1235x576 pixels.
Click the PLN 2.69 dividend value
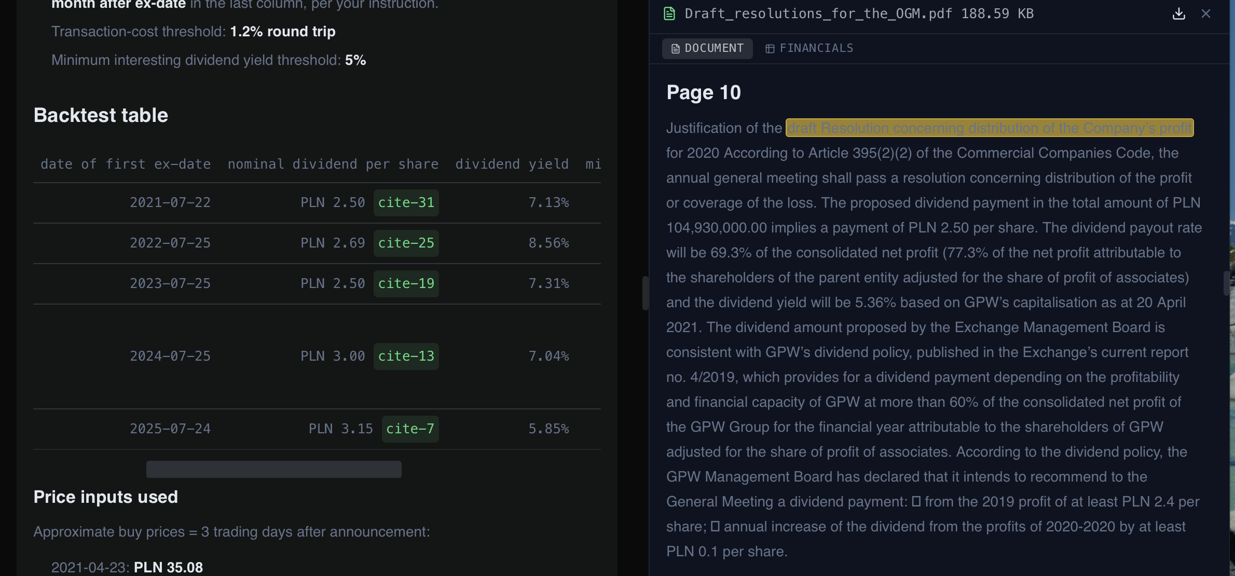pos(333,243)
